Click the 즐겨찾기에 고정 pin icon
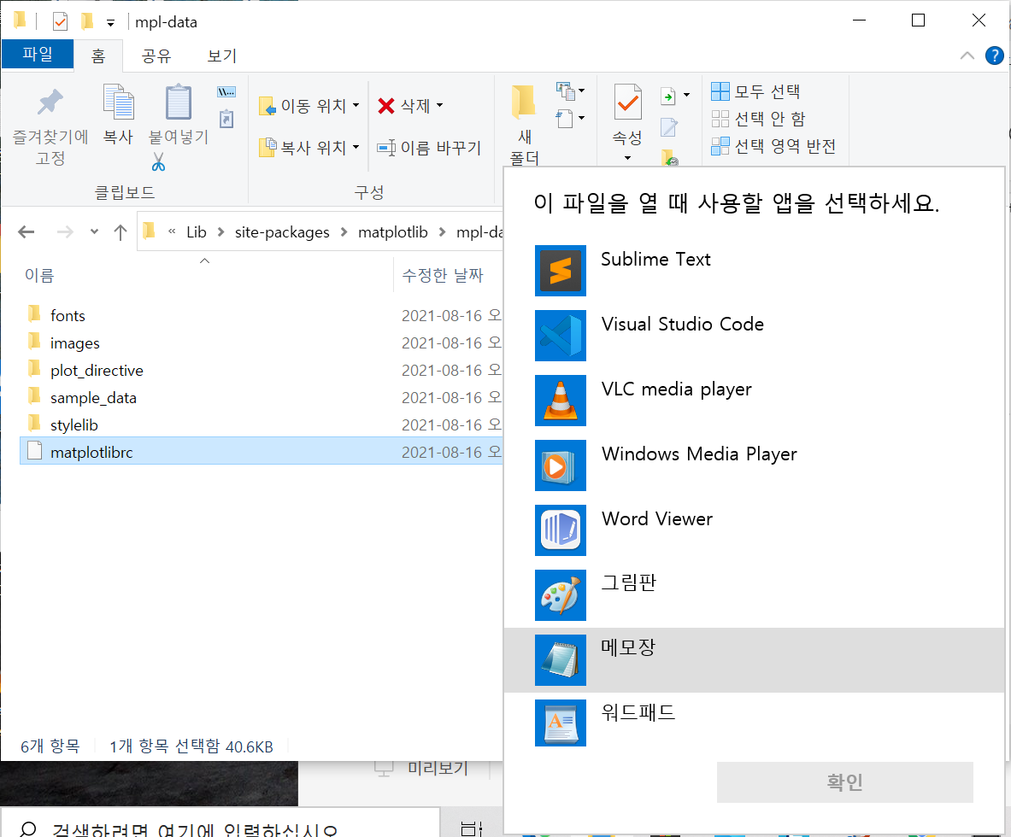The height and width of the screenshot is (837, 1011). [x=50, y=102]
